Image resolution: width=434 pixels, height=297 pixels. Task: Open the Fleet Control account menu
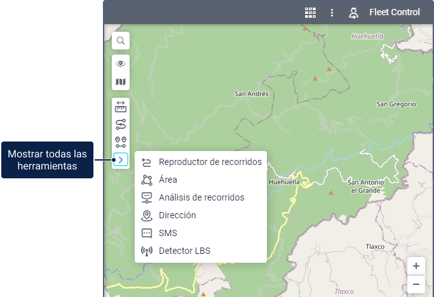coord(395,12)
